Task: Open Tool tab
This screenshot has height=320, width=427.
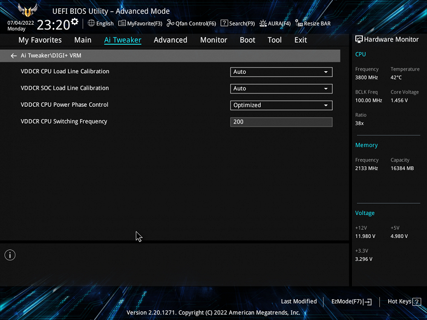Action: pos(274,40)
